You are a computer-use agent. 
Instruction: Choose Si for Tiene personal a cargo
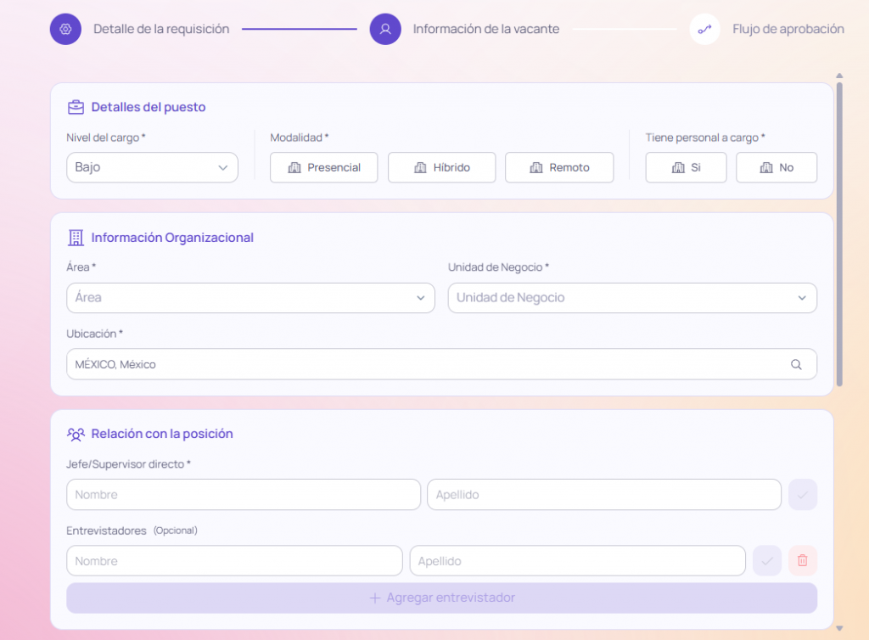coord(686,167)
